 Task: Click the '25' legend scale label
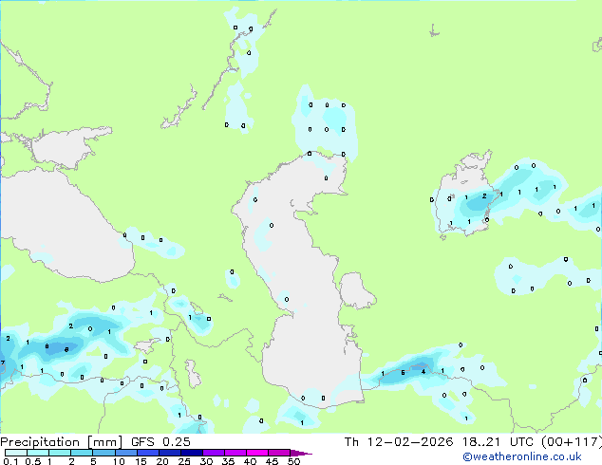tap(184, 461)
